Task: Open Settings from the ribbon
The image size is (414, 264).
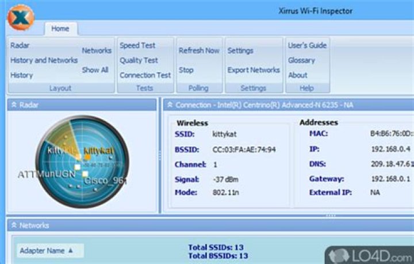Action: point(240,51)
